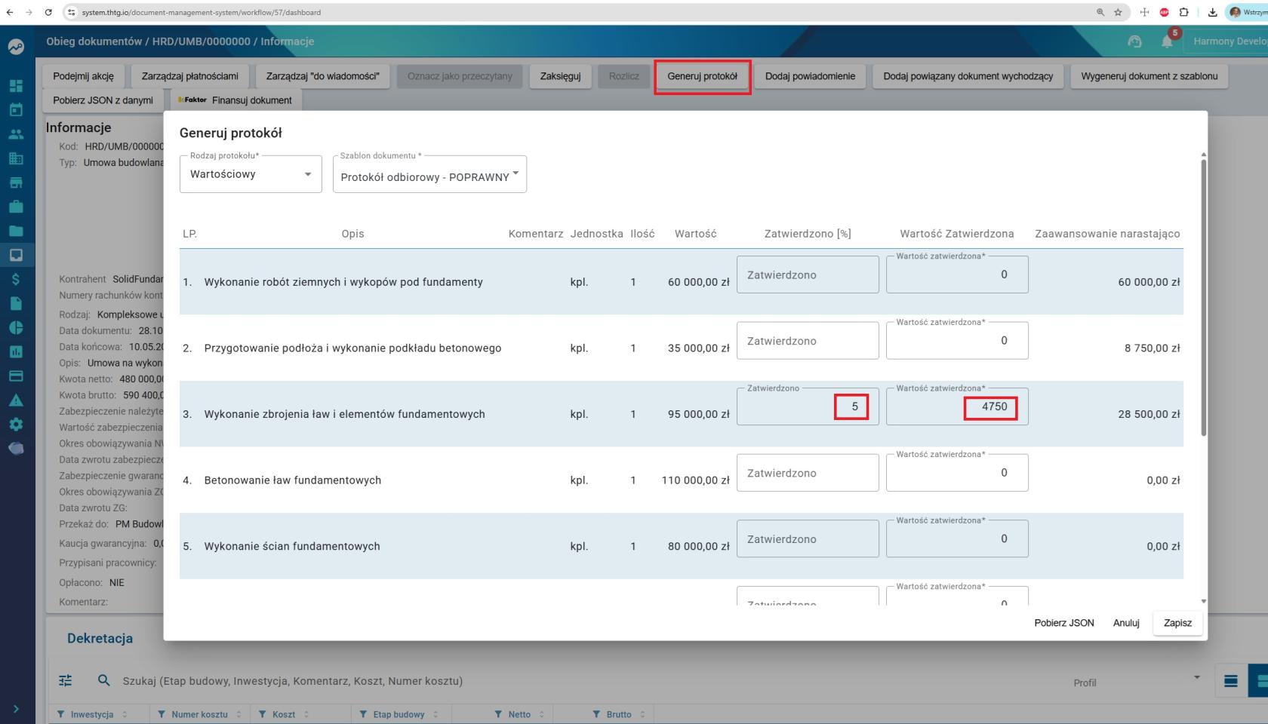Open the pie chart icon in sidebar
This screenshot has width=1268, height=724.
16,327
